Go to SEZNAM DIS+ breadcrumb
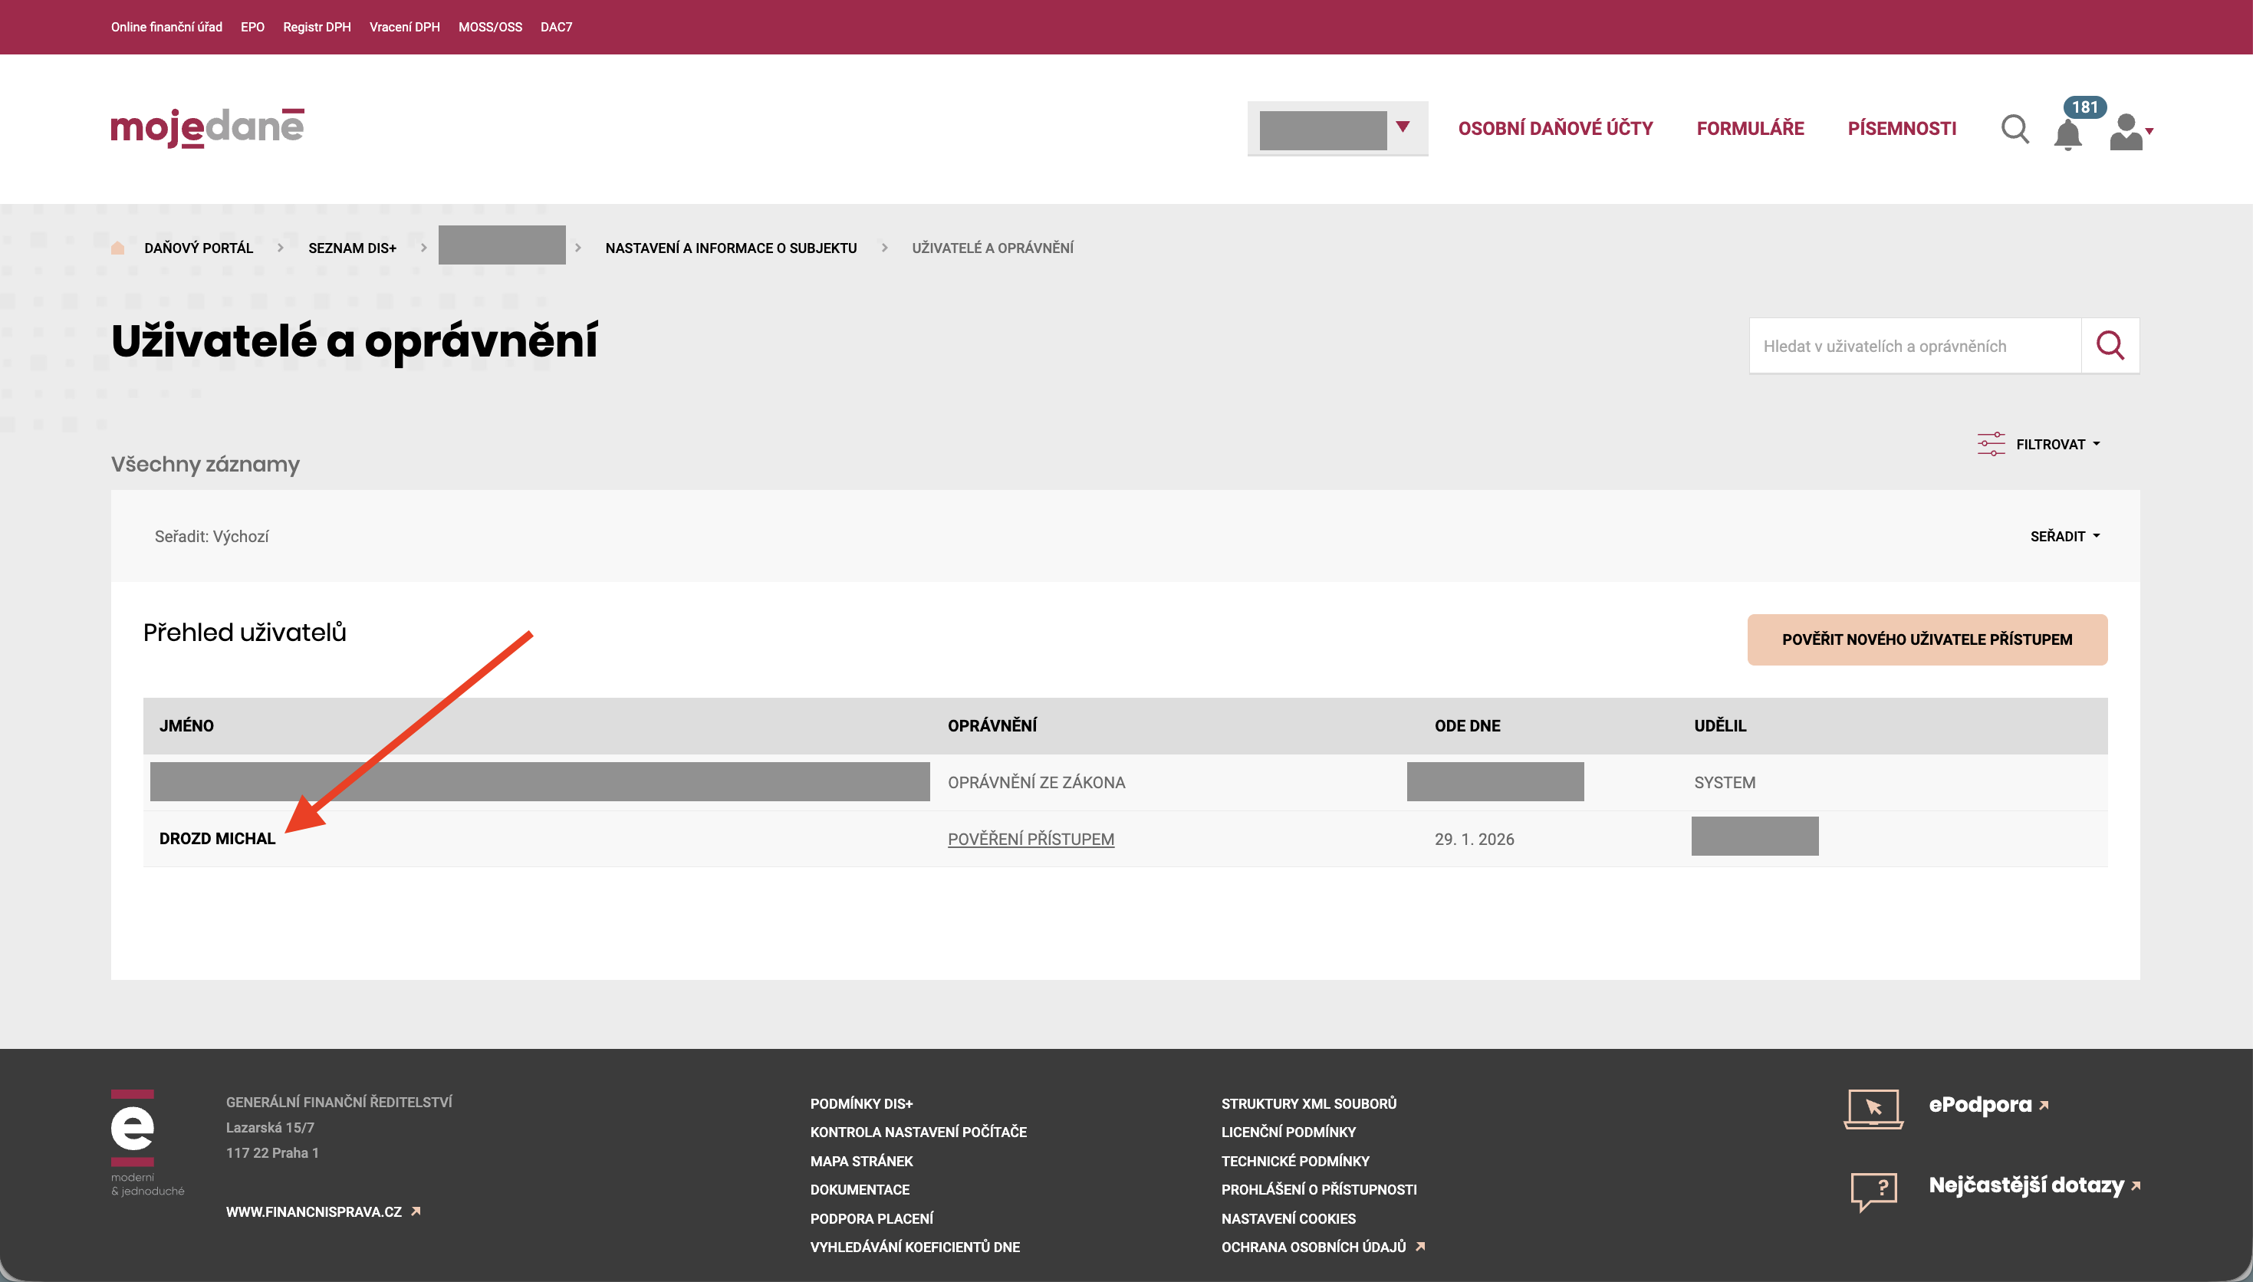The width and height of the screenshot is (2253, 1282). point(352,248)
